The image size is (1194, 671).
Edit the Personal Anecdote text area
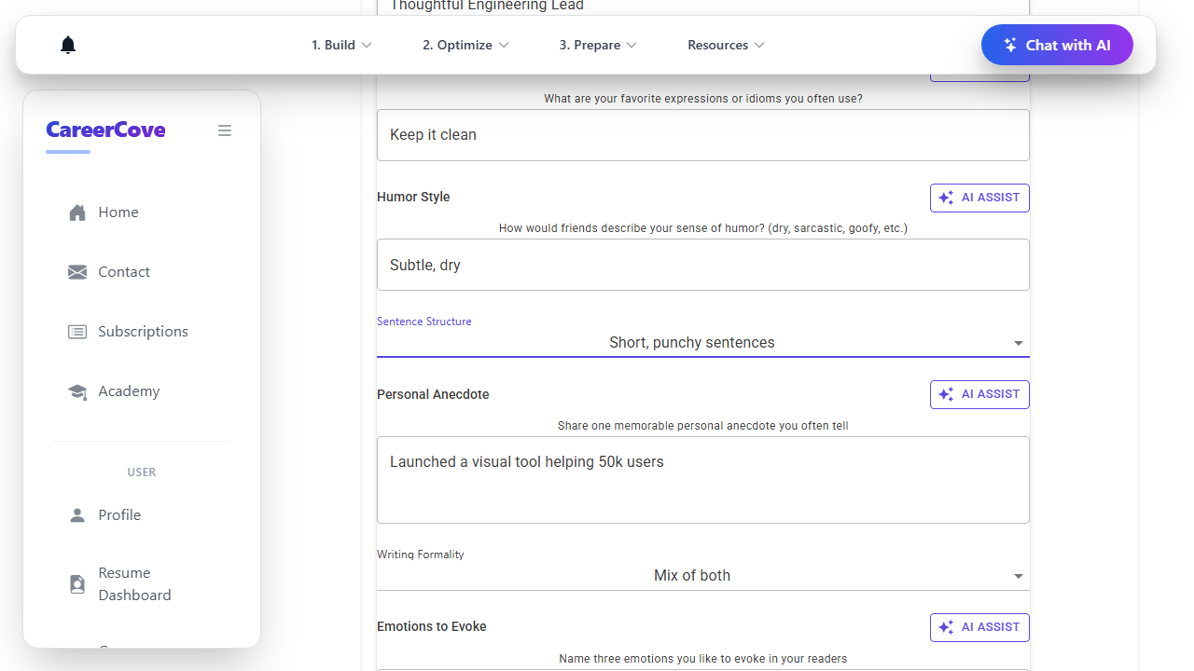click(703, 480)
